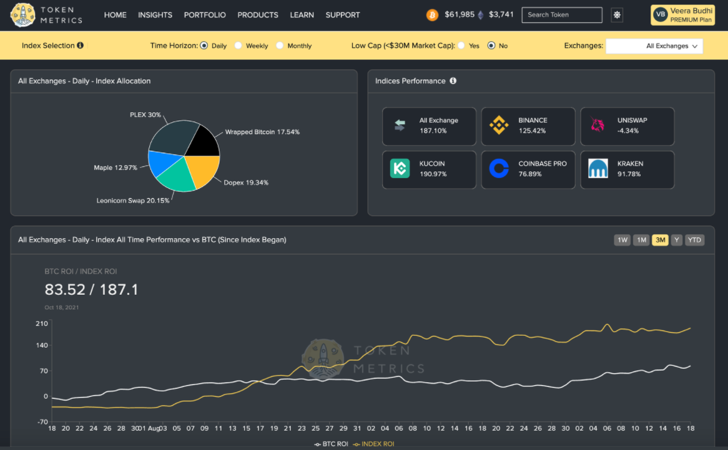The width and height of the screenshot is (728, 450).
Task: Open the INSIGHTS menu
Action: click(155, 15)
